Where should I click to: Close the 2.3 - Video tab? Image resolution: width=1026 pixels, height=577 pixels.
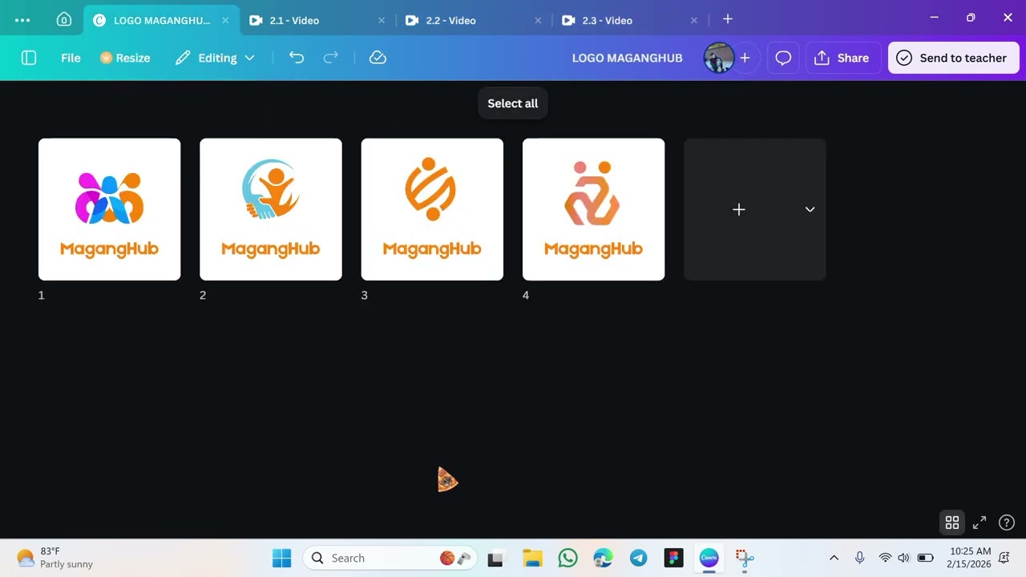click(x=694, y=21)
